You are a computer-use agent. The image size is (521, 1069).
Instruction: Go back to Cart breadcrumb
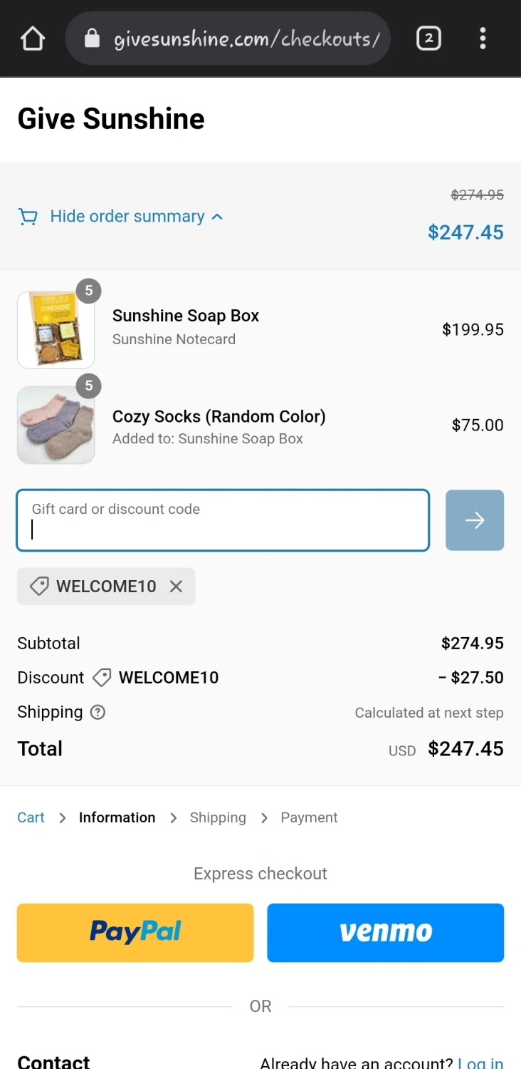(31, 817)
